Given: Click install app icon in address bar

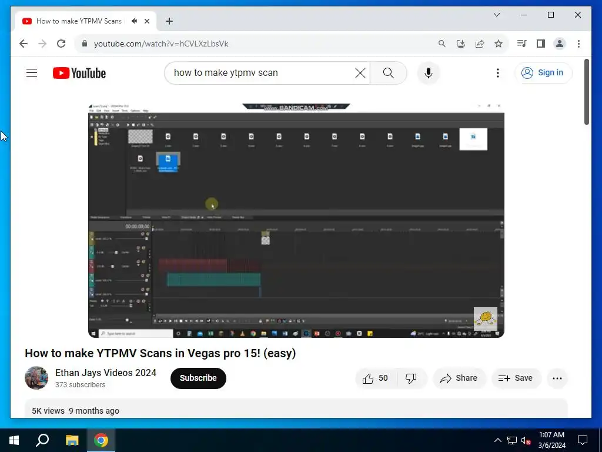Looking at the screenshot, I should click(461, 44).
